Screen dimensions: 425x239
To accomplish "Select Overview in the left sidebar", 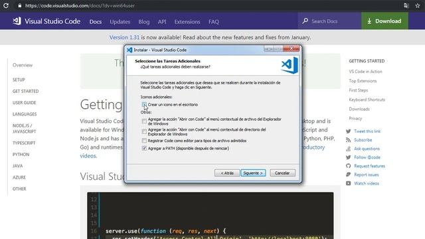I will 23,65.
